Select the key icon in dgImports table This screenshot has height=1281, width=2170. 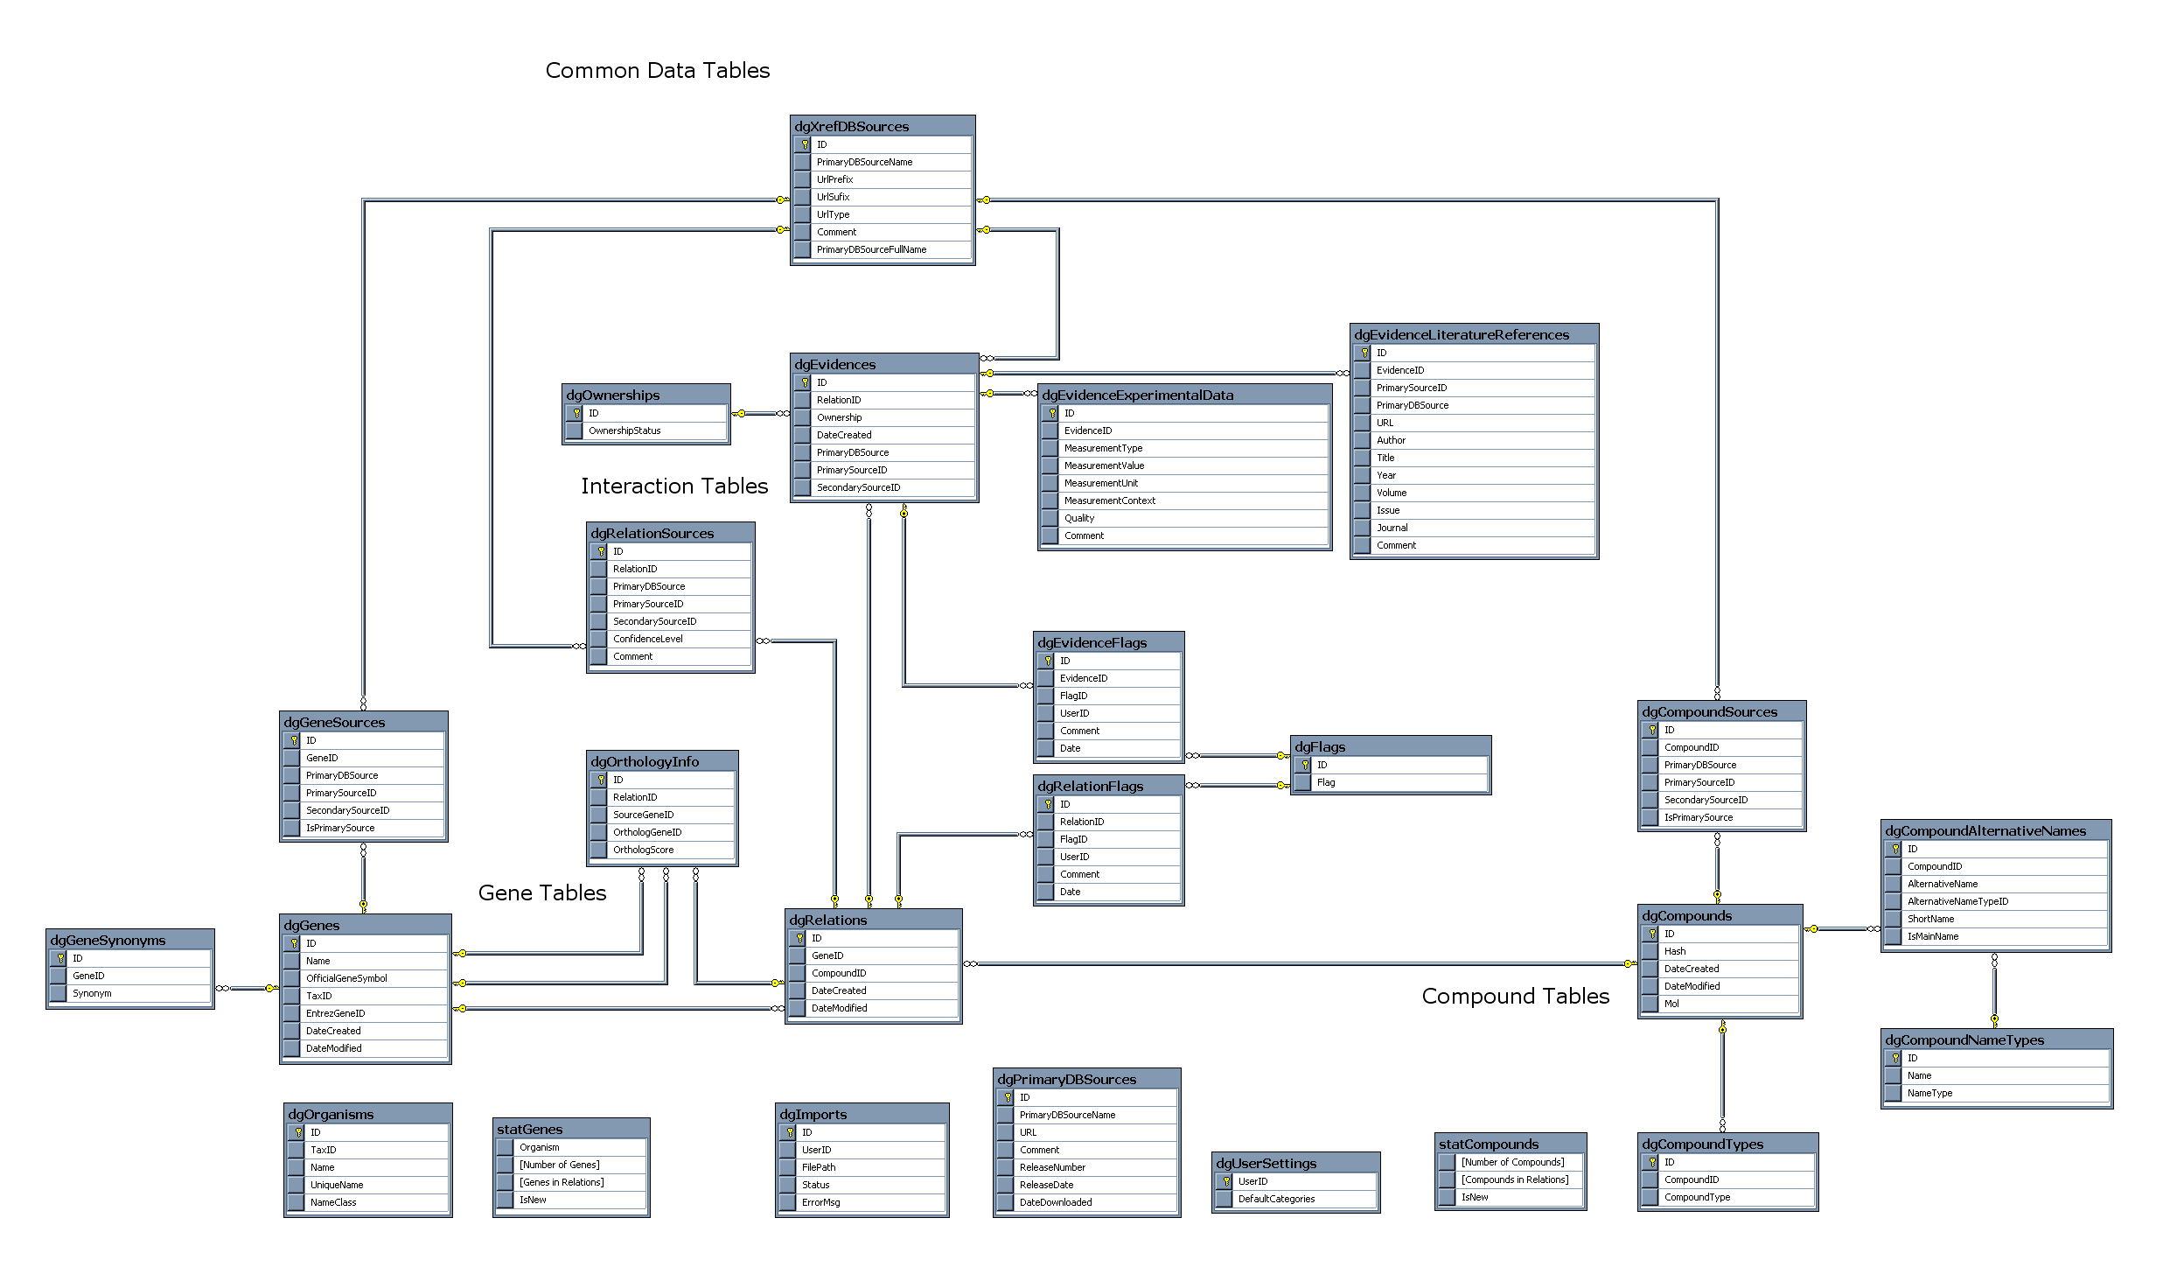(790, 1132)
